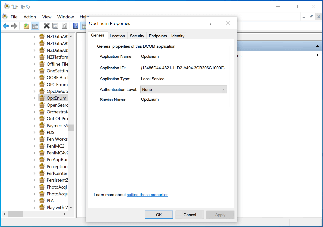Click the Delete X toolbar icon
323x227 pixels.
click(46, 26)
